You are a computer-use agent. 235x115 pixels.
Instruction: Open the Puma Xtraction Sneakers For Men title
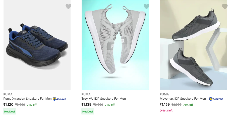(27, 99)
